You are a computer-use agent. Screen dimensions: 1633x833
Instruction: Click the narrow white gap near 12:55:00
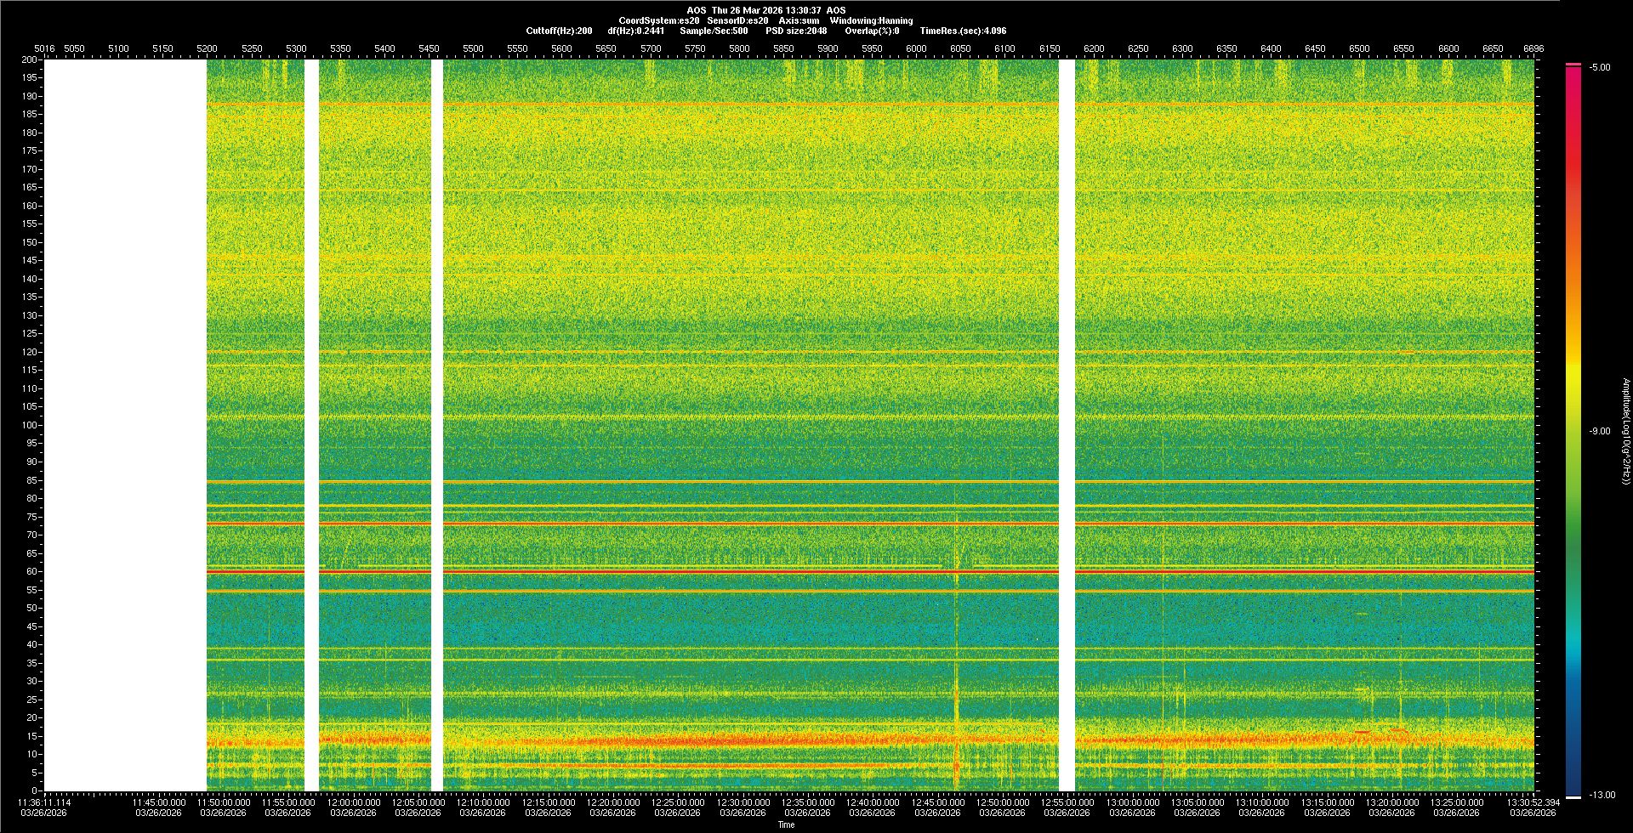[x=1067, y=425]
